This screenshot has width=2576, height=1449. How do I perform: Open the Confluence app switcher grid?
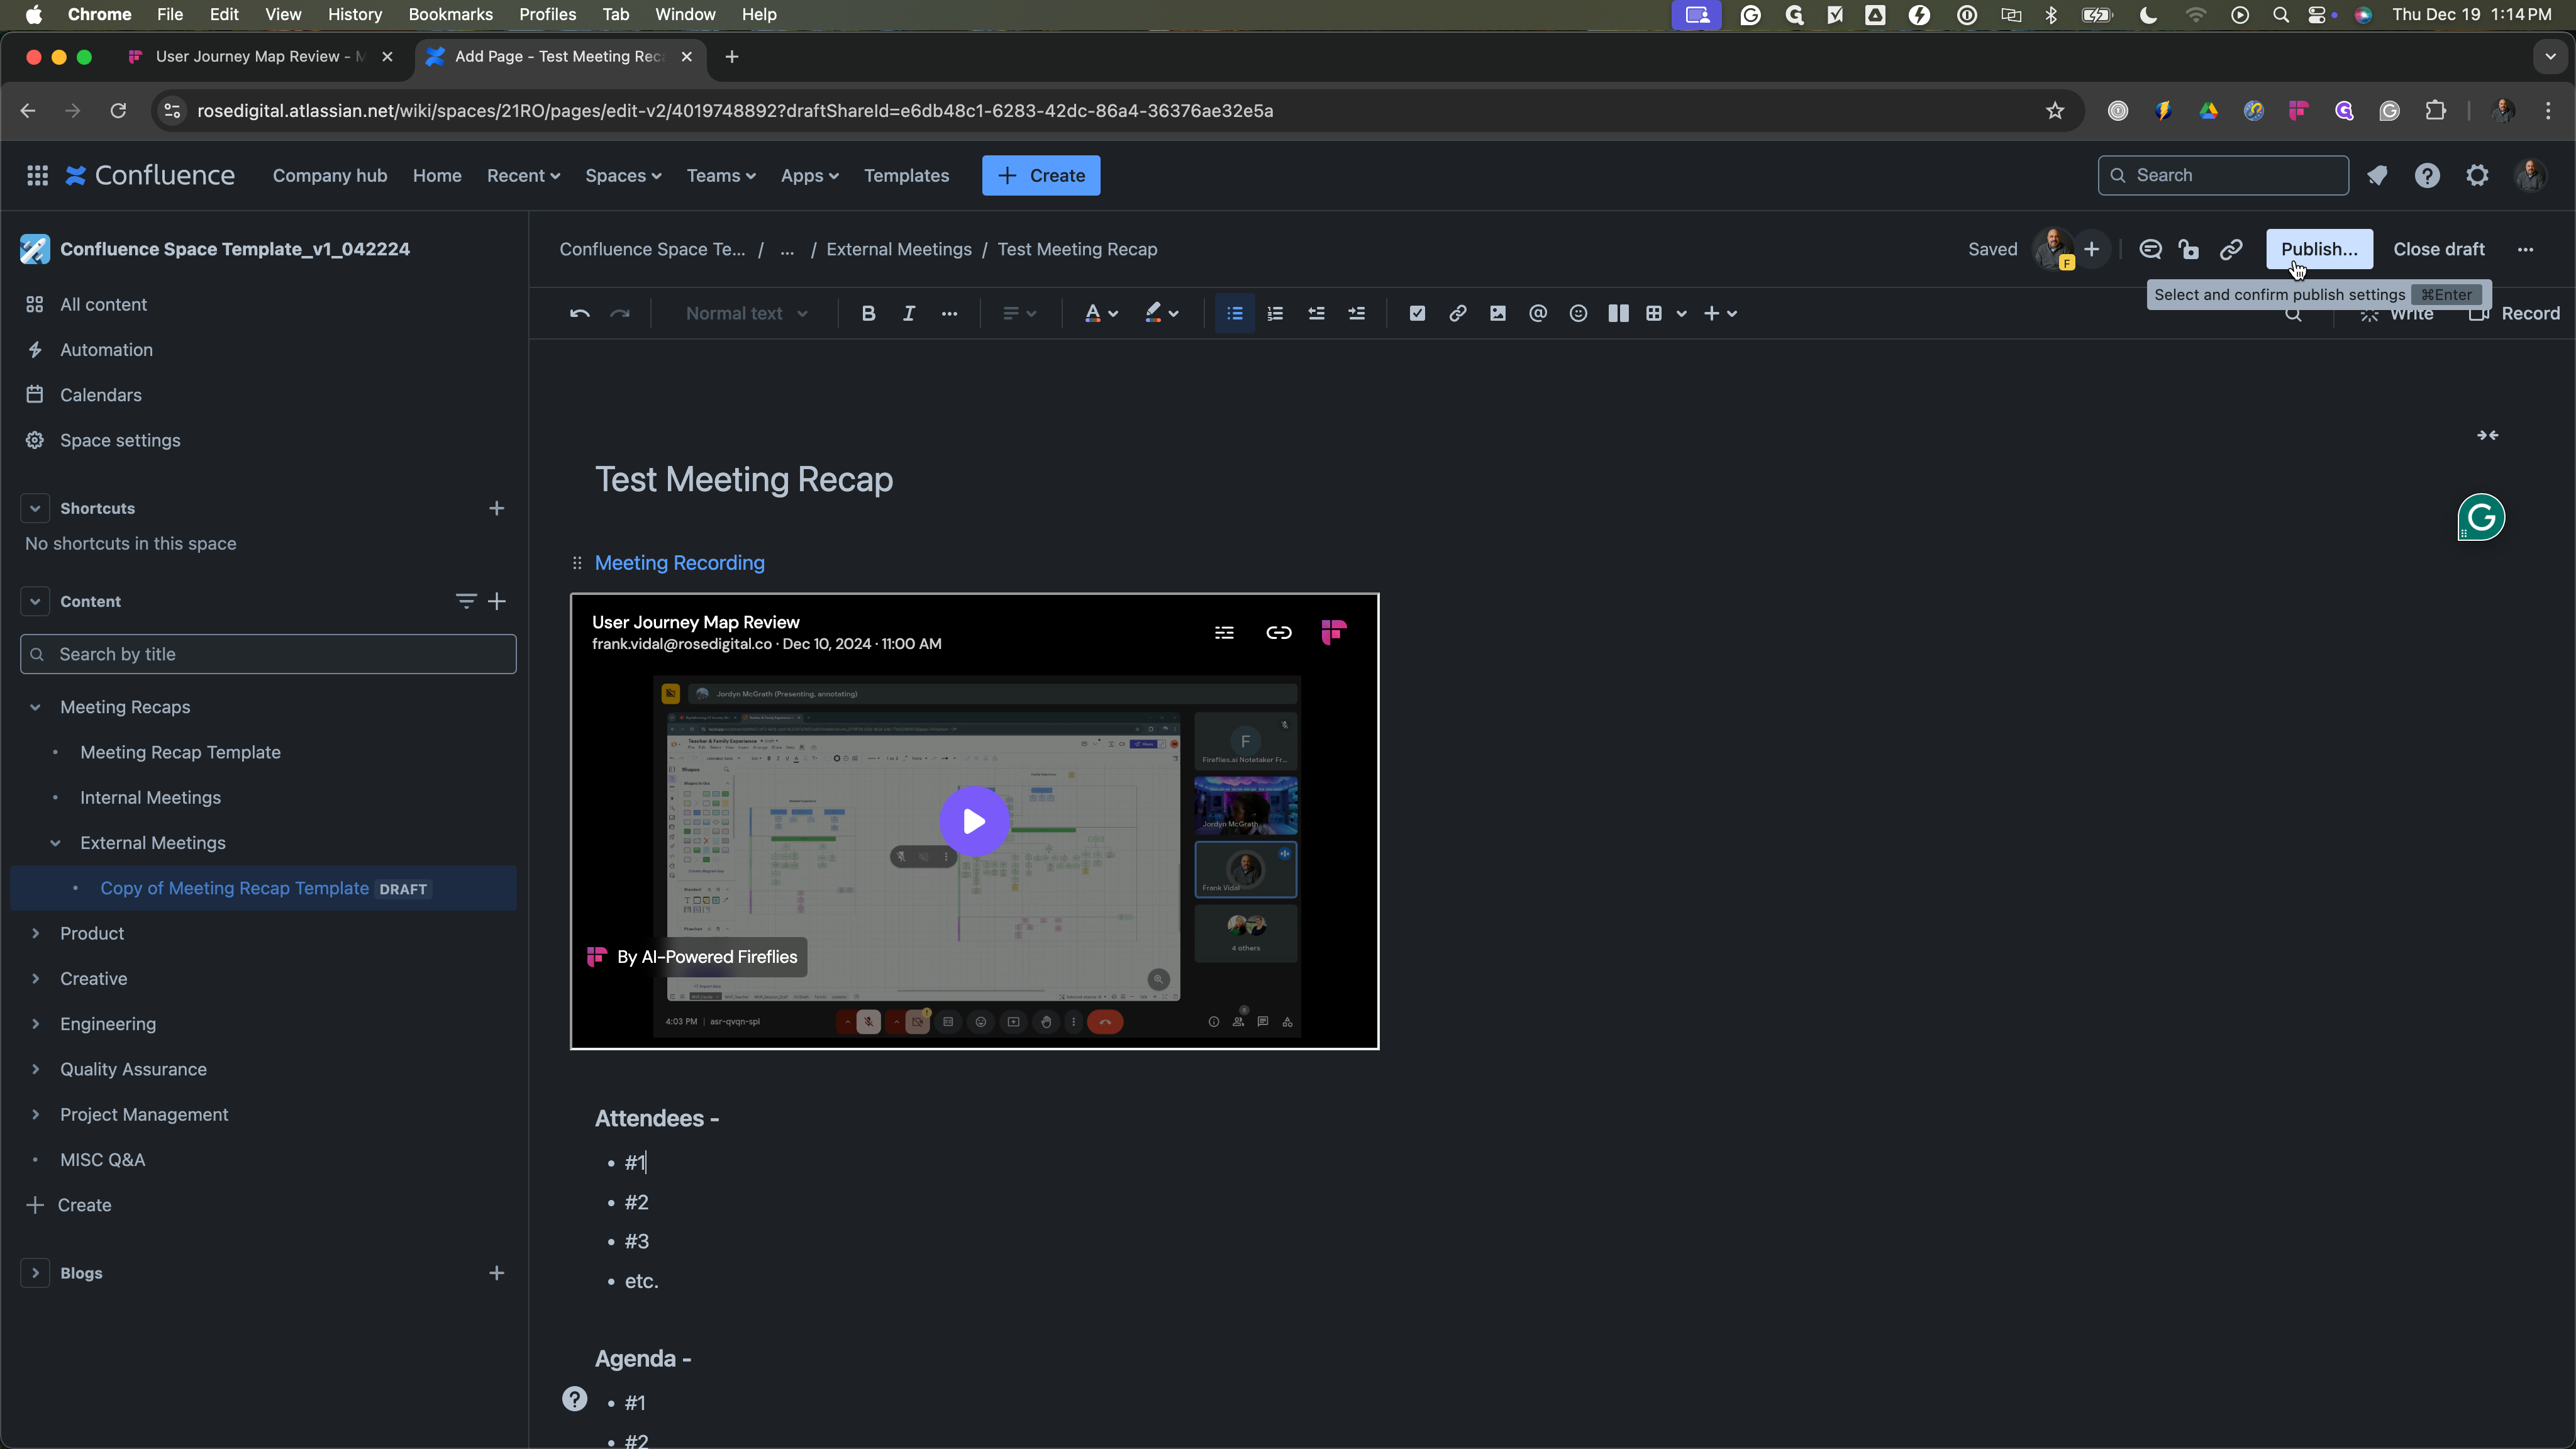[x=37, y=176]
